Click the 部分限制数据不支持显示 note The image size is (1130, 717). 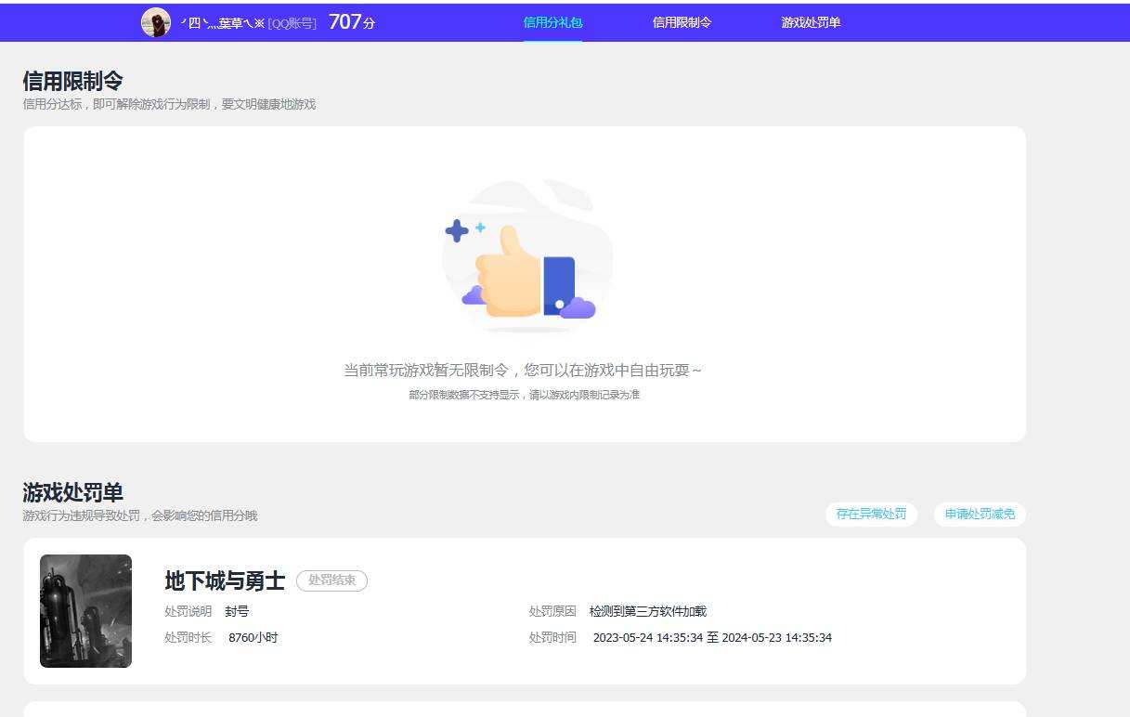(x=524, y=395)
